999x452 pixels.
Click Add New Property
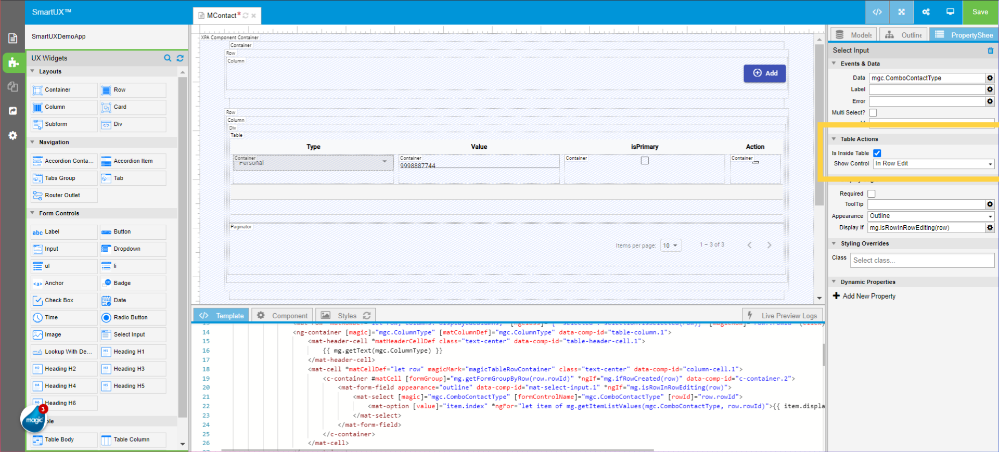tap(864, 296)
